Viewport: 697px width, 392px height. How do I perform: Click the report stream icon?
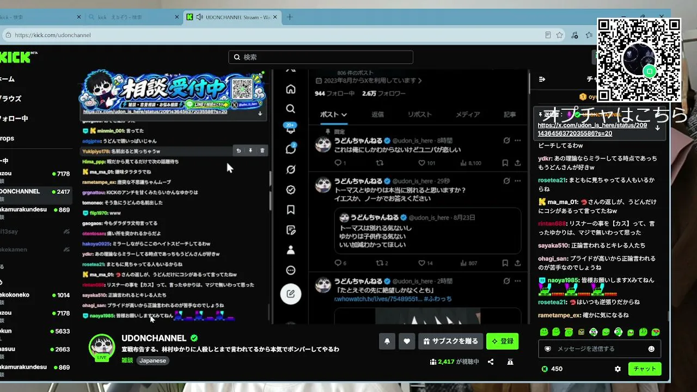point(510,362)
